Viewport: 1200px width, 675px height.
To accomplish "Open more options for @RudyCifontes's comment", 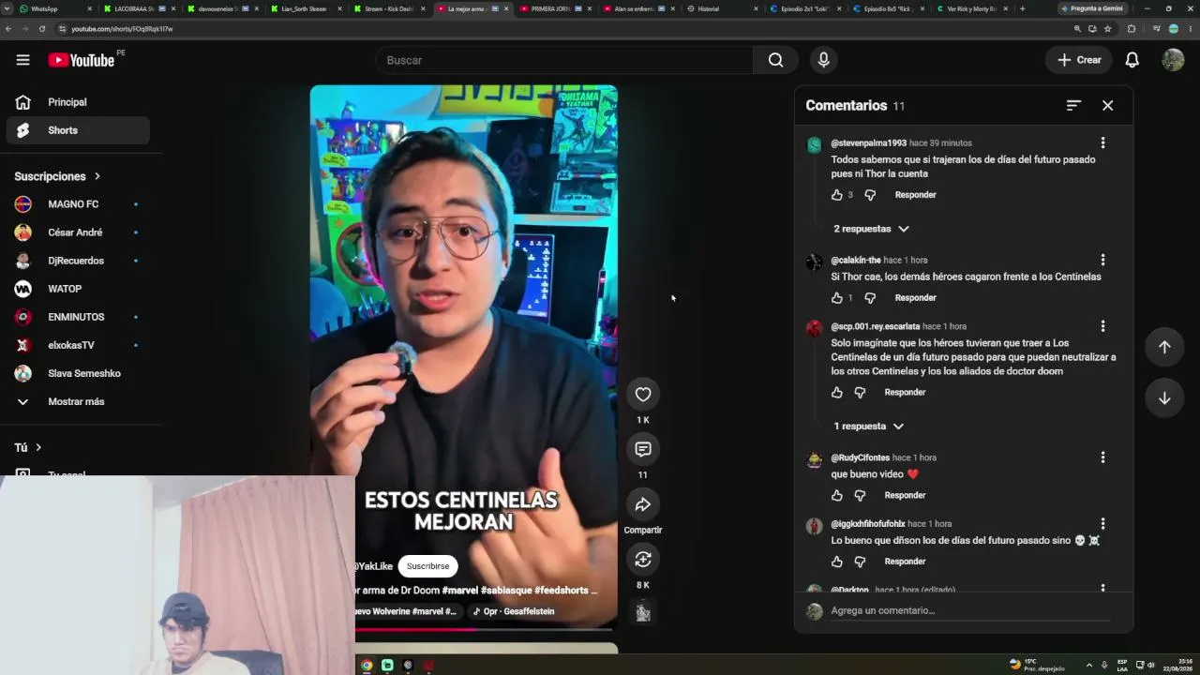I will tap(1102, 457).
